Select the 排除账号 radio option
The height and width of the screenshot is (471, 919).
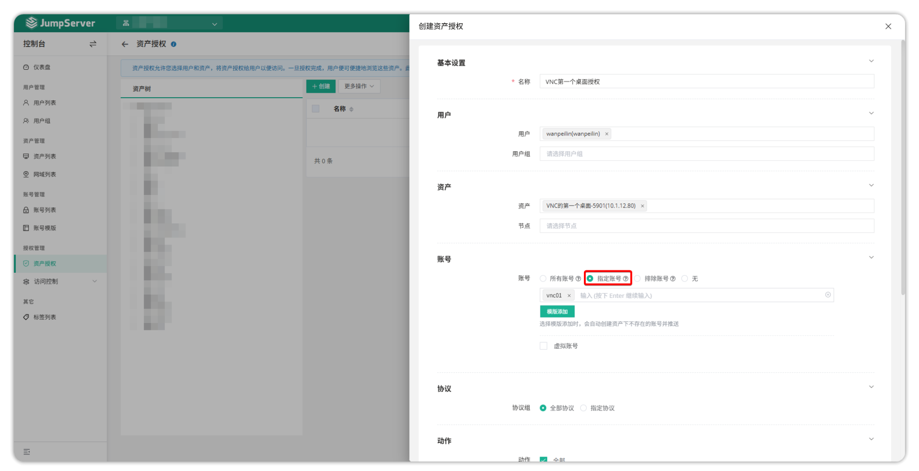click(638, 279)
